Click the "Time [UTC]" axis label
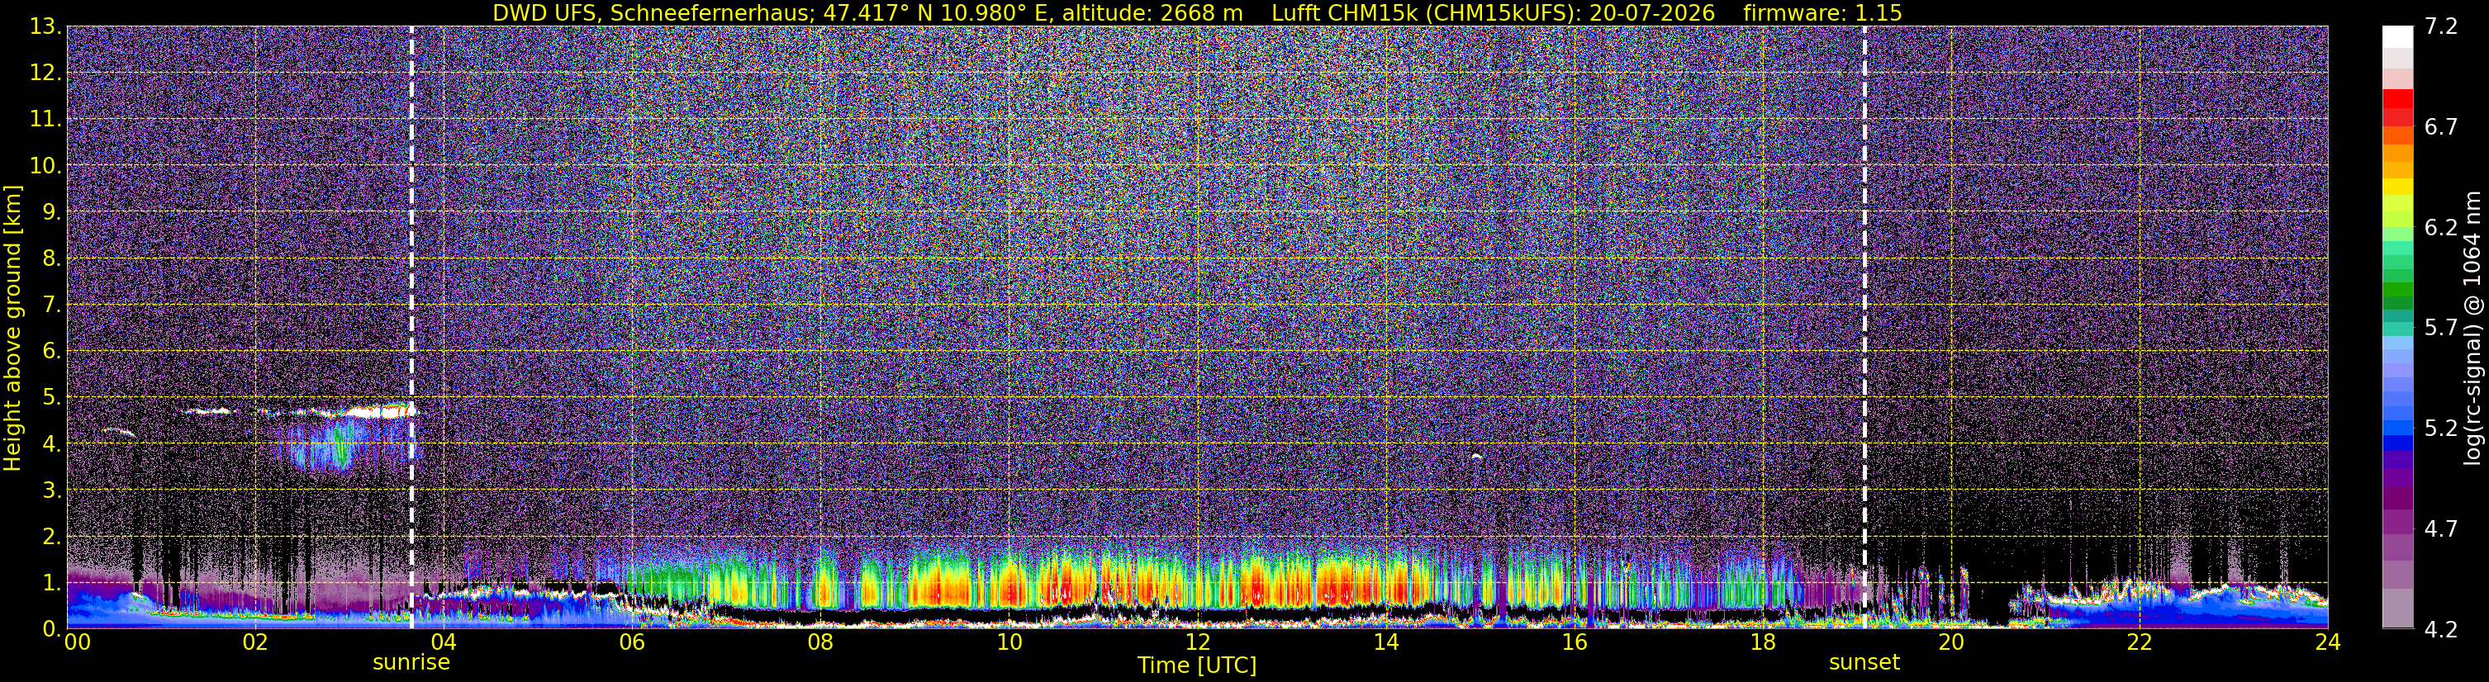The height and width of the screenshot is (682, 2489). click(x=1196, y=665)
